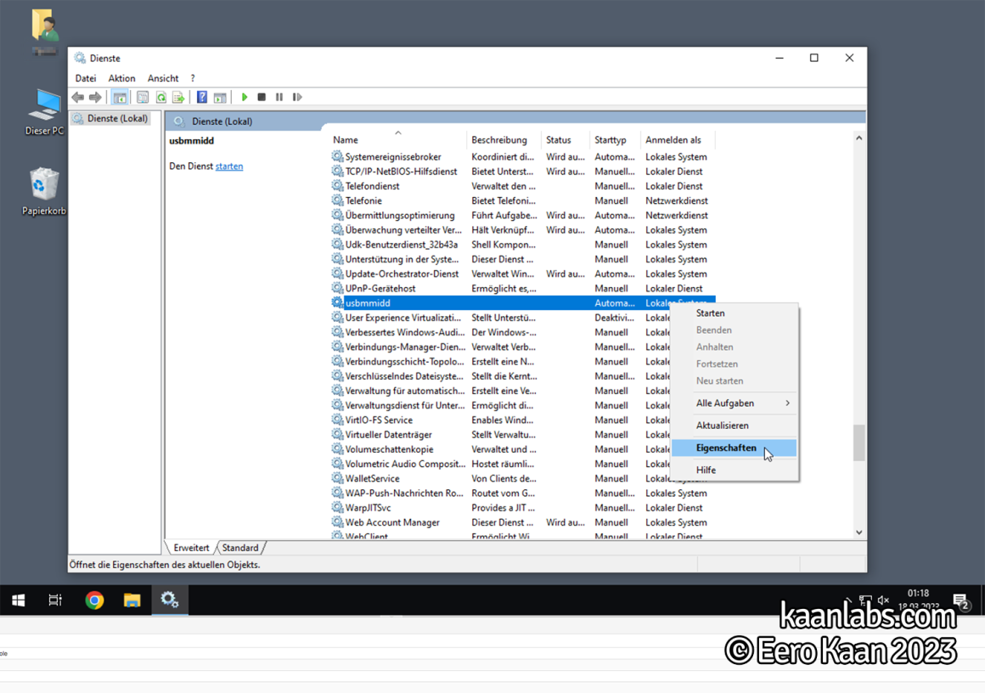Switch to the Standard tab
Image resolution: width=985 pixels, height=693 pixels.
(240, 548)
